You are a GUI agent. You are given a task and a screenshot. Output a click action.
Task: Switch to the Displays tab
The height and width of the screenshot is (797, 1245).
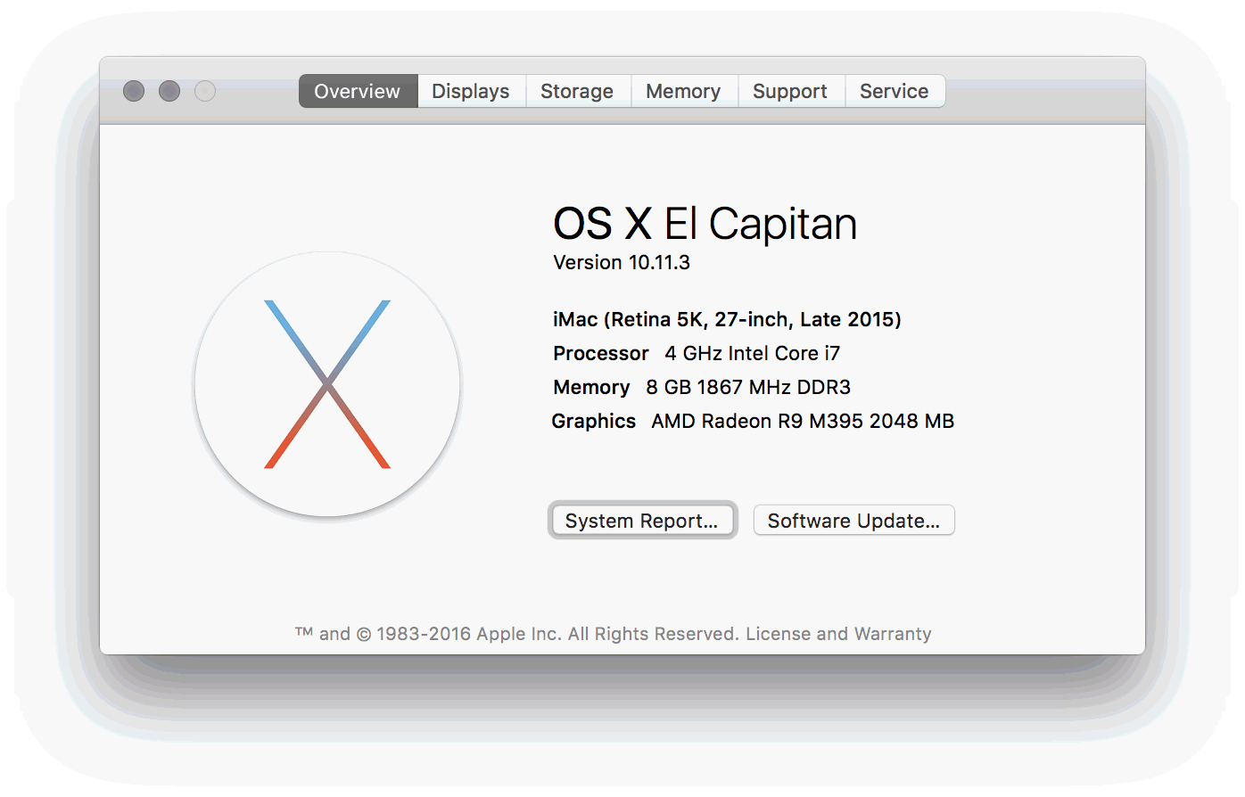(x=471, y=90)
